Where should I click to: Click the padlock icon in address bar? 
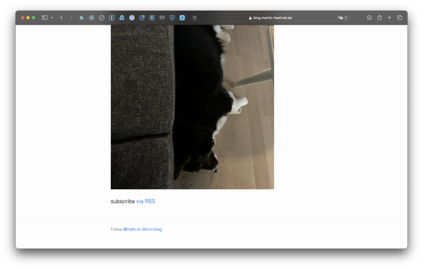pyautogui.click(x=251, y=18)
